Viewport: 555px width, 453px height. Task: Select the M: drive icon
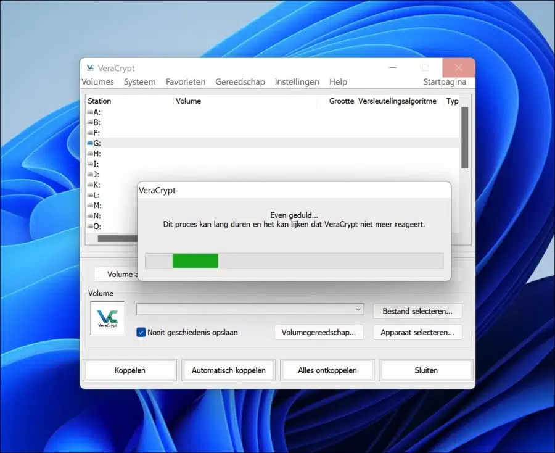coord(90,205)
